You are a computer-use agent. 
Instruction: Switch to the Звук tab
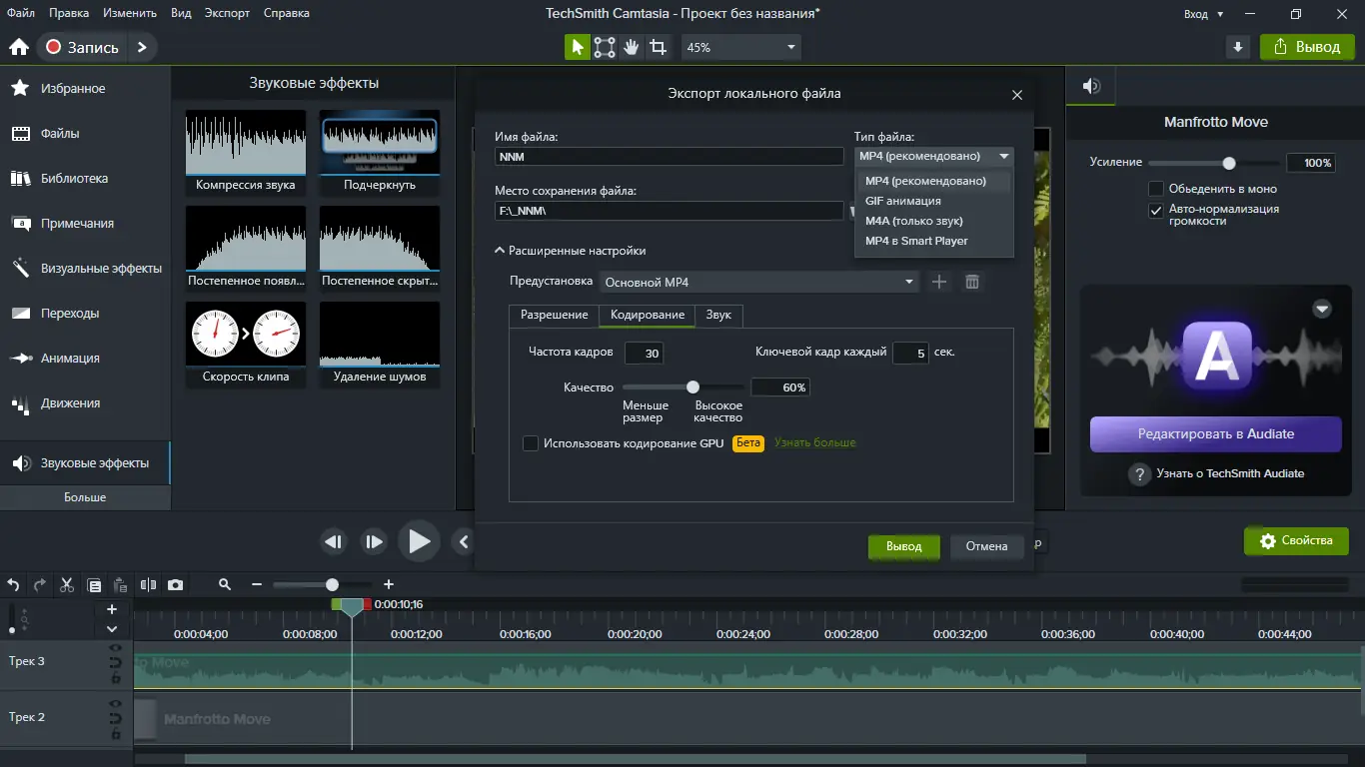[x=718, y=315]
